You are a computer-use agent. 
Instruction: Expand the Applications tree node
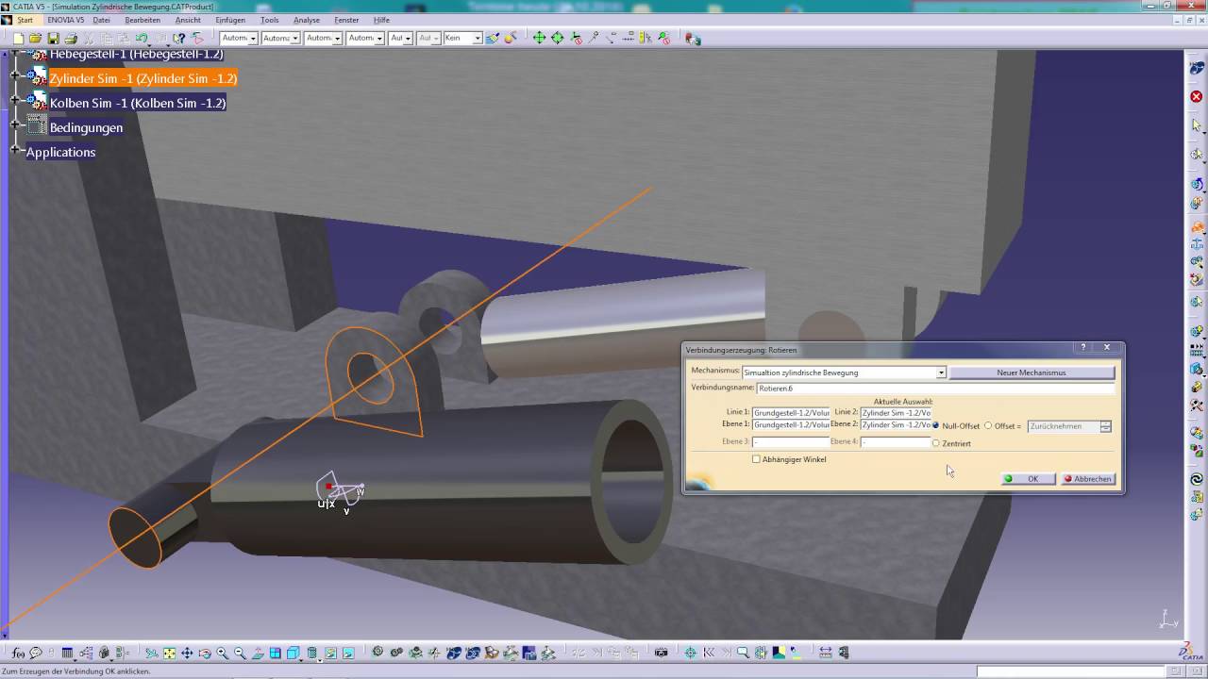click(x=15, y=149)
